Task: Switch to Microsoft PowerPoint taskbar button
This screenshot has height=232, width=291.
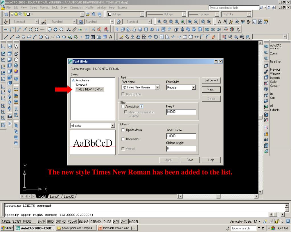Action: tap(118, 228)
